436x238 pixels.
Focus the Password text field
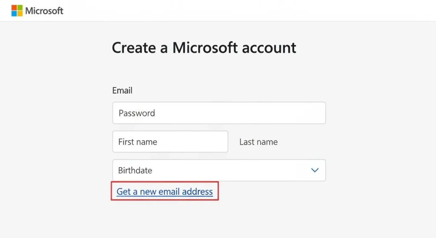[219, 113]
